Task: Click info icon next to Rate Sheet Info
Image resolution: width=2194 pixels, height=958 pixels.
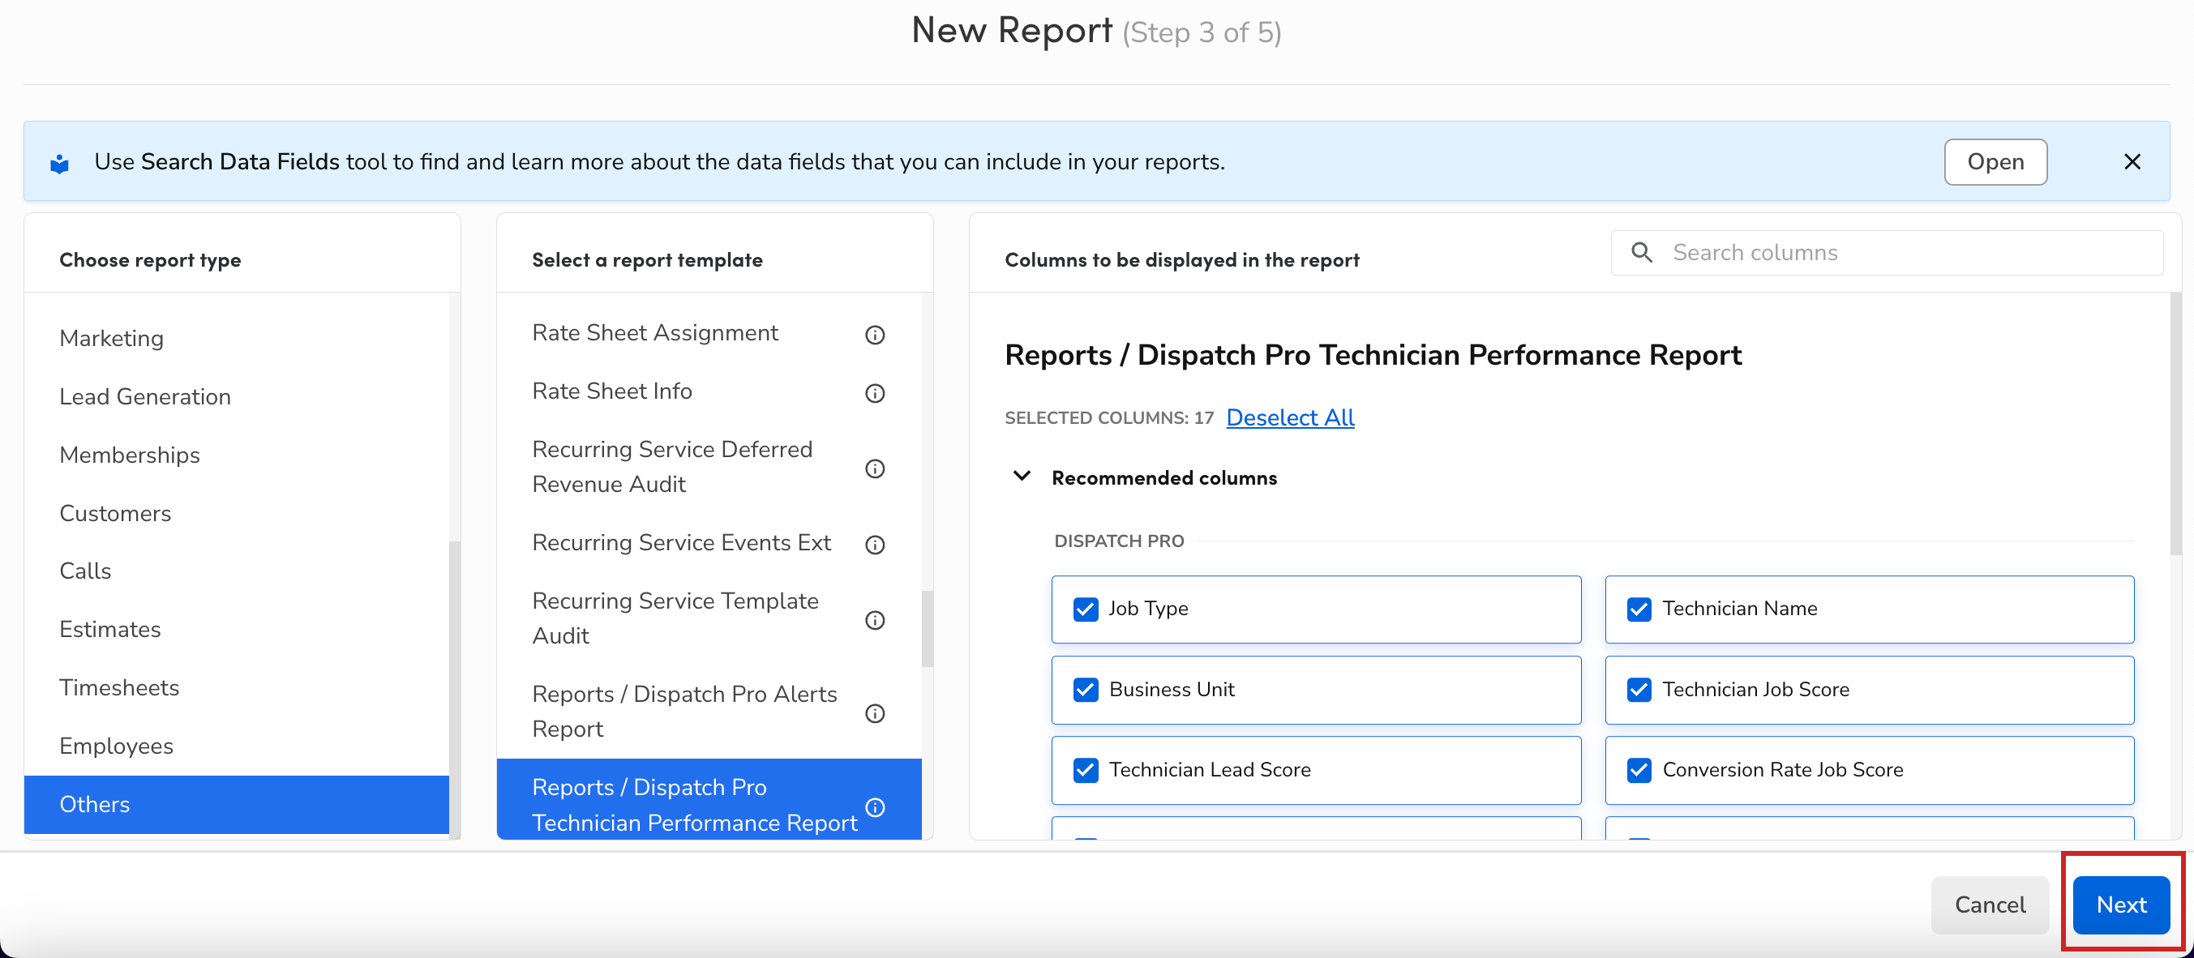Action: 875,392
